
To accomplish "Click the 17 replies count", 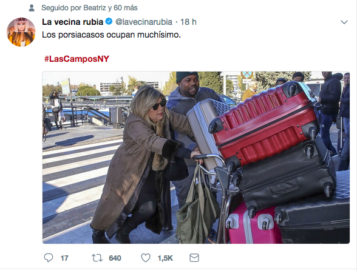I will [x=64, y=258].
